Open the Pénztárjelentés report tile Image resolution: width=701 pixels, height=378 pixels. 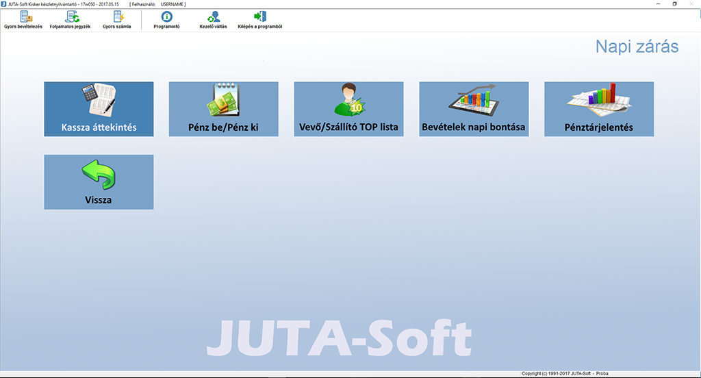coord(599,109)
